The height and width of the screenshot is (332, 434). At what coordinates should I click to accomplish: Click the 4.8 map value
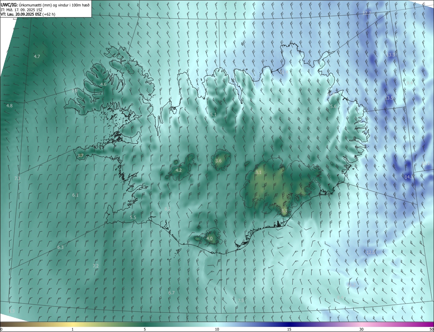(x=9, y=106)
